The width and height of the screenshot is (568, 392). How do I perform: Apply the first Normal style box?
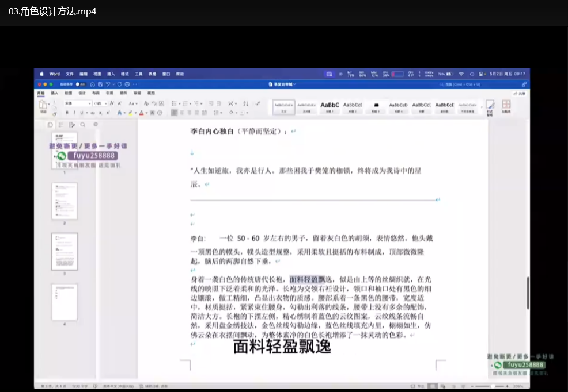[283, 107]
